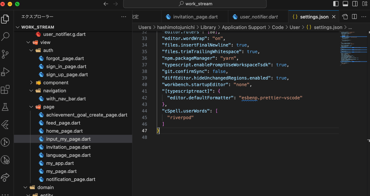Open home_page.dart from the file tree
Screen dimensions: 370x196
click(64, 131)
